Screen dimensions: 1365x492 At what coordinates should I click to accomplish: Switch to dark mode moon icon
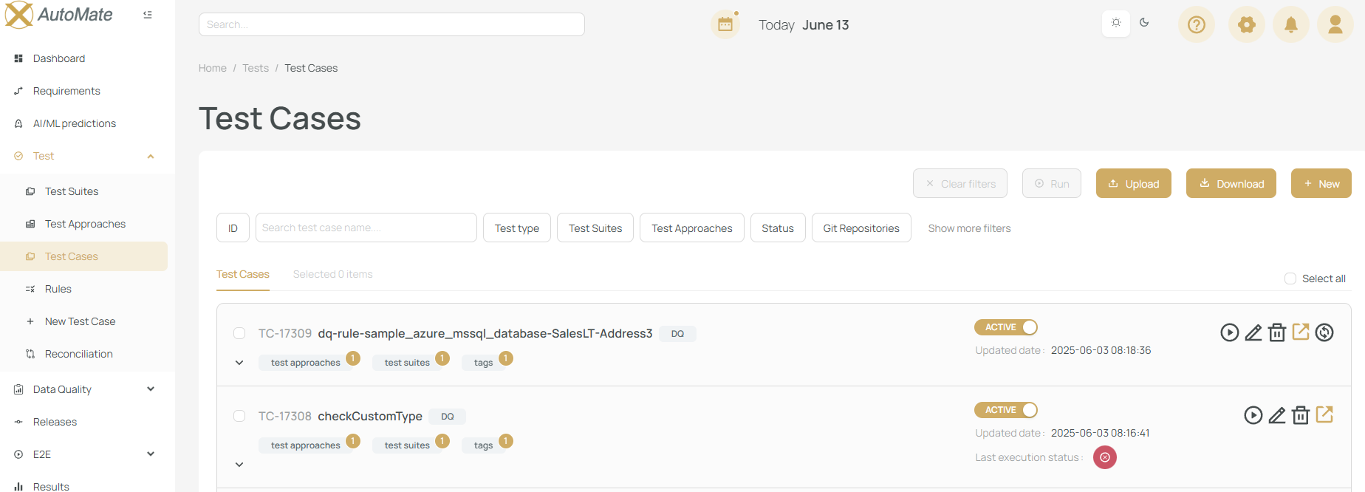pos(1144,23)
